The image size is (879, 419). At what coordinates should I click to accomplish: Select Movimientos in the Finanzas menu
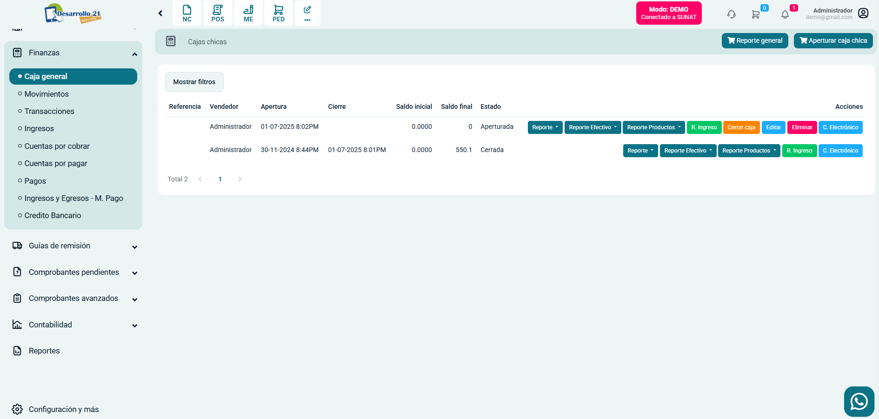click(47, 94)
